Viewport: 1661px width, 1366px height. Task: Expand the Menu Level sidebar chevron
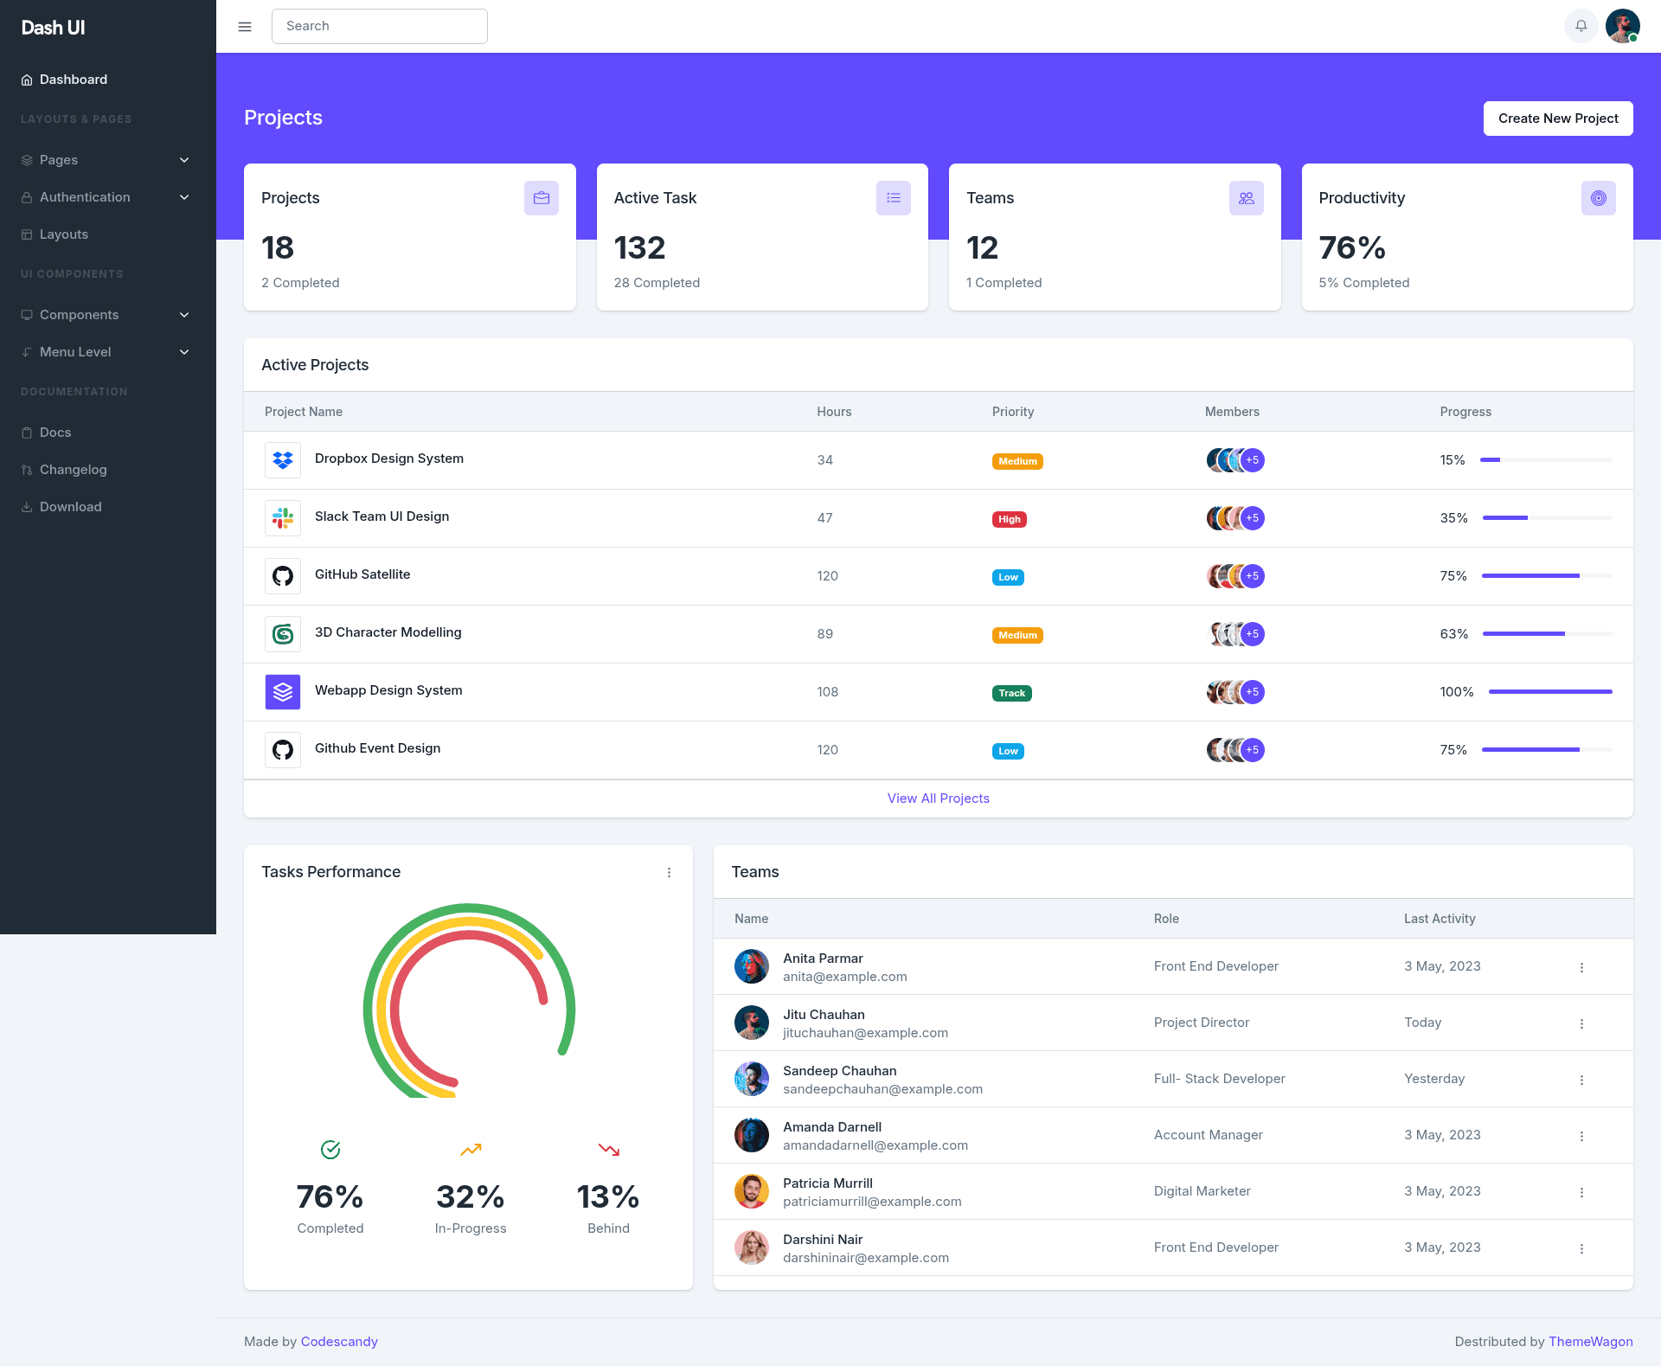tap(184, 352)
